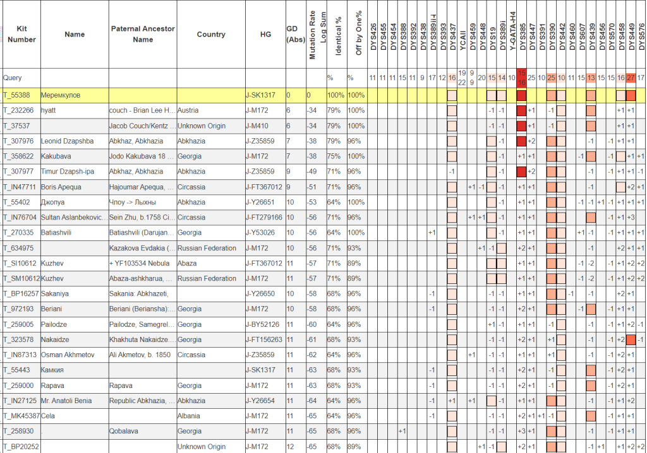
Task: Click dark red Query cell under DYS385
Action: (522, 78)
